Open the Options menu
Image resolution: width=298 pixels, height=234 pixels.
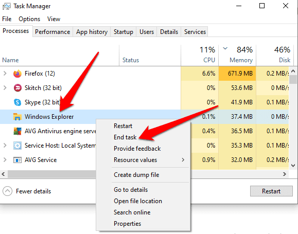pyautogui.click(x=29, y=19)
